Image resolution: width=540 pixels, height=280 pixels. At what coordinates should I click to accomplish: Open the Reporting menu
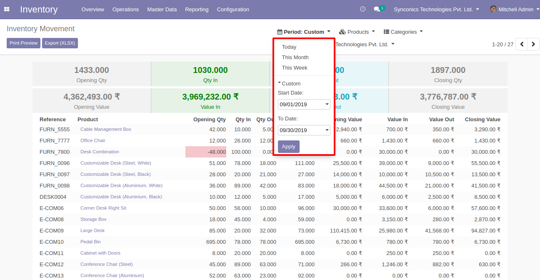click(x=197, y=9)
